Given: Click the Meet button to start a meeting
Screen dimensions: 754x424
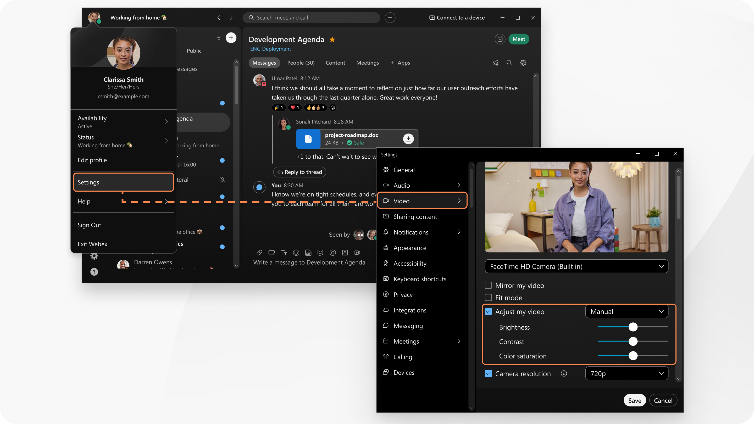Looking at the screenshot, I should 519,39.
